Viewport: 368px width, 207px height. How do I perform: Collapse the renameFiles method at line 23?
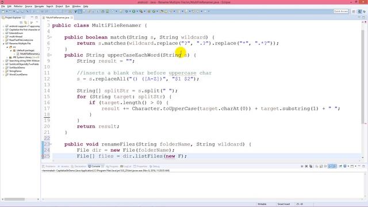[x=51, y=144]
